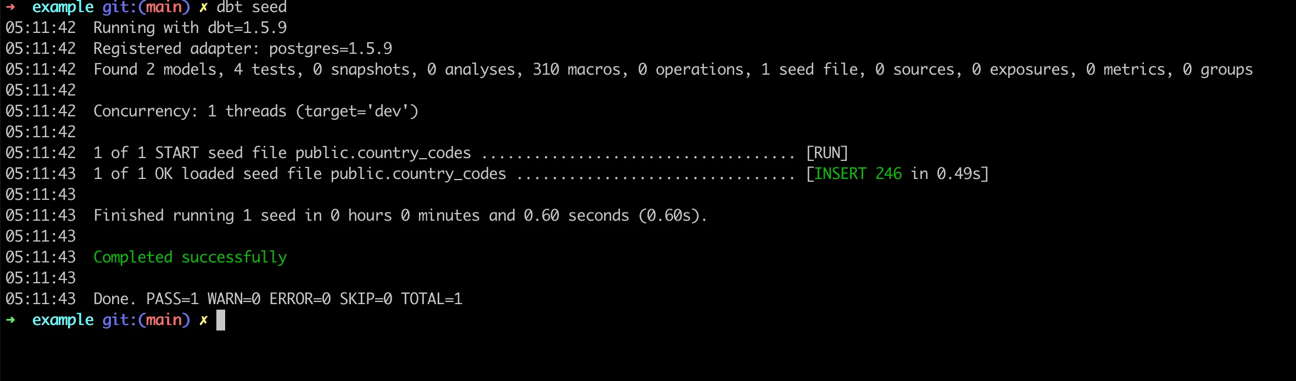This screenshot has height=381, width=1296.
Task: Click the yellow ✗ after the top git:(main)
Action: pos(203,7)
